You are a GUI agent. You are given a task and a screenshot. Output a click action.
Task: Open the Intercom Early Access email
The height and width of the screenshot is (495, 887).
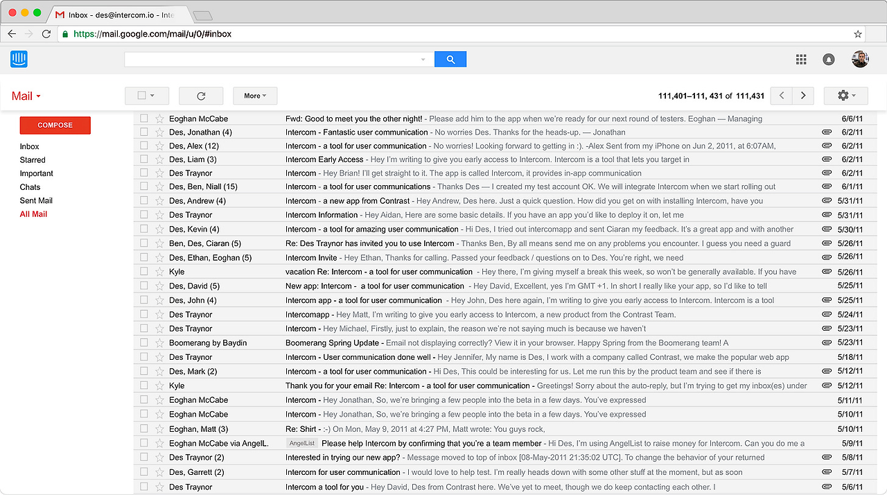coord(324,159)
